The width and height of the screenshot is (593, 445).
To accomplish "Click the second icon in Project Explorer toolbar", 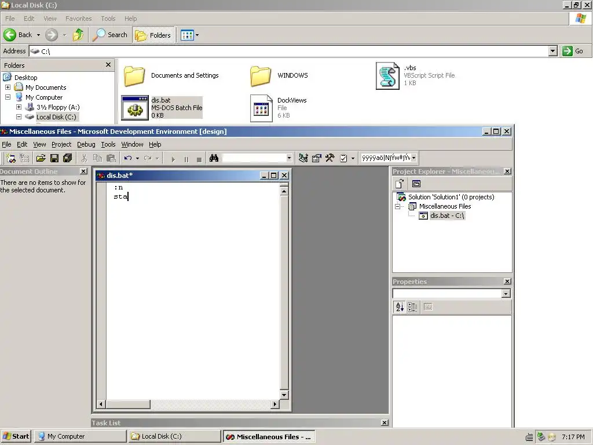I will (x=416, y=184).
